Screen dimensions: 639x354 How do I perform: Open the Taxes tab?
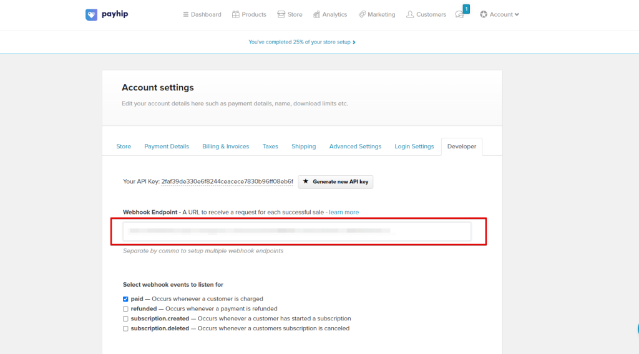(x=270, y=146)
